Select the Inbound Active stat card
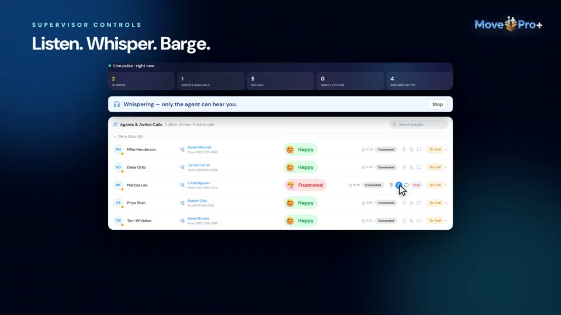This screenshot has width=561, height=315. [x=420, y=80]
